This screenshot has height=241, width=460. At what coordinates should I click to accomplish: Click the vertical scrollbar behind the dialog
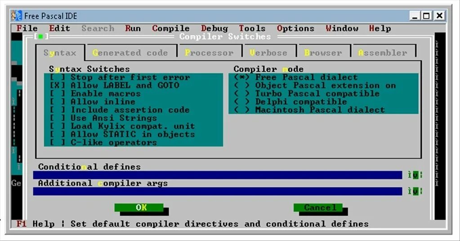tap(437, 114)
